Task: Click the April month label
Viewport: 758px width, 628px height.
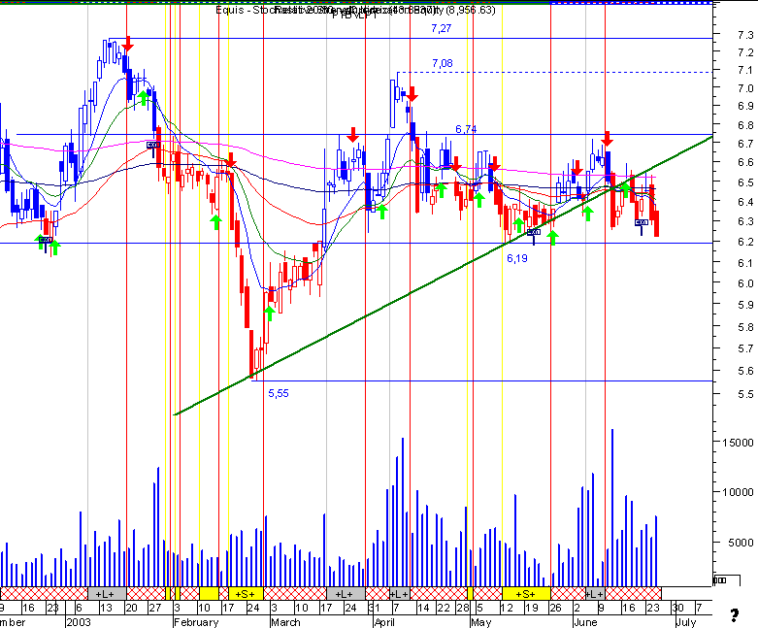Action: 384,622
